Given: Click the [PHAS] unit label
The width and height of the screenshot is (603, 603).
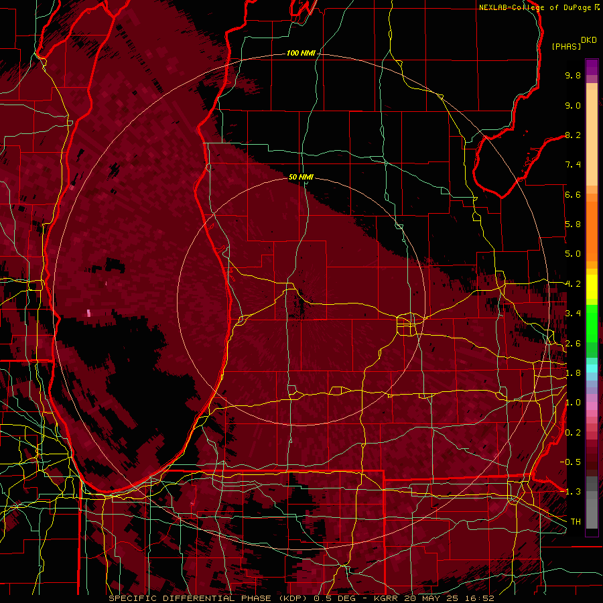Looking at the screenshot, I should [x=566, y=46].
